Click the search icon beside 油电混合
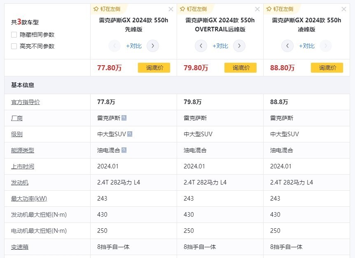The width and height of the screenshot is (355, 258). click(x=124, y=150)
